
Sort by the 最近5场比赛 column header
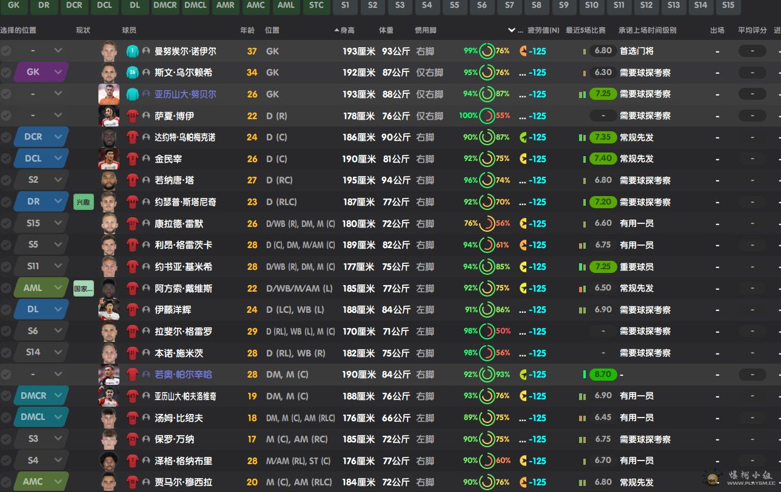[x=586, y=30]
